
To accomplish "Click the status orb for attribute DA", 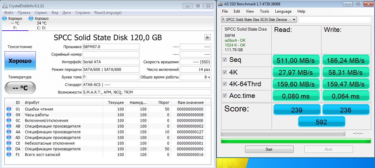I will (x=9, y=149).
